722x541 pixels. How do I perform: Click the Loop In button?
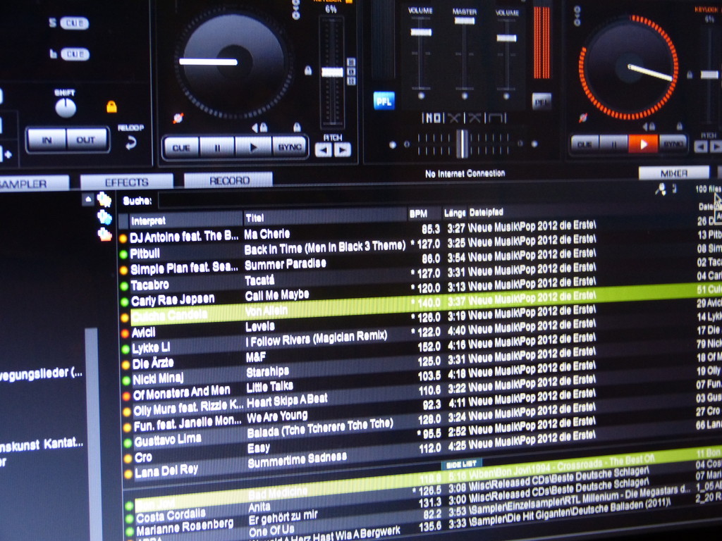coord(47,139)
